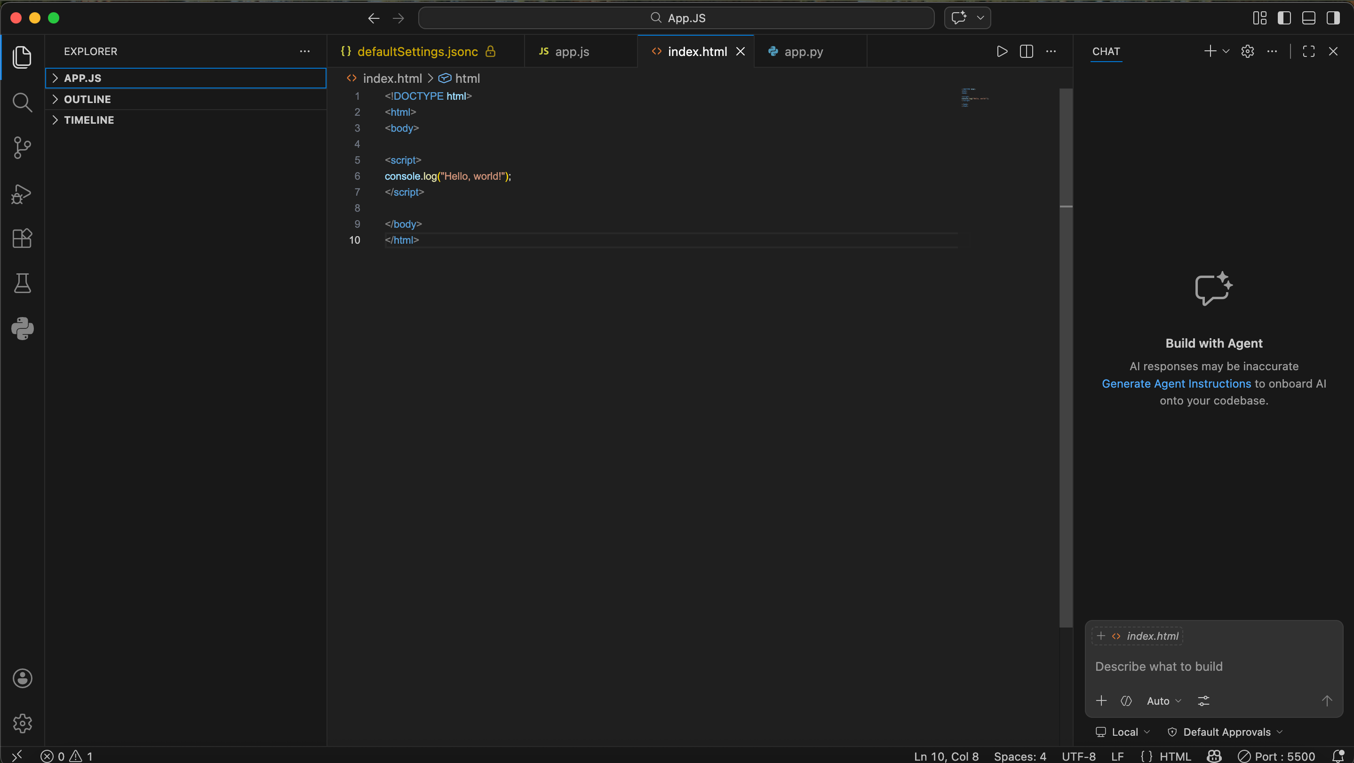The image size is (1354, 763).
Task: Open the Python sidebar view
Action: coord(22,328)
